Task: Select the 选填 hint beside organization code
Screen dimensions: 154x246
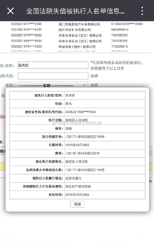Action: point(94,76)
